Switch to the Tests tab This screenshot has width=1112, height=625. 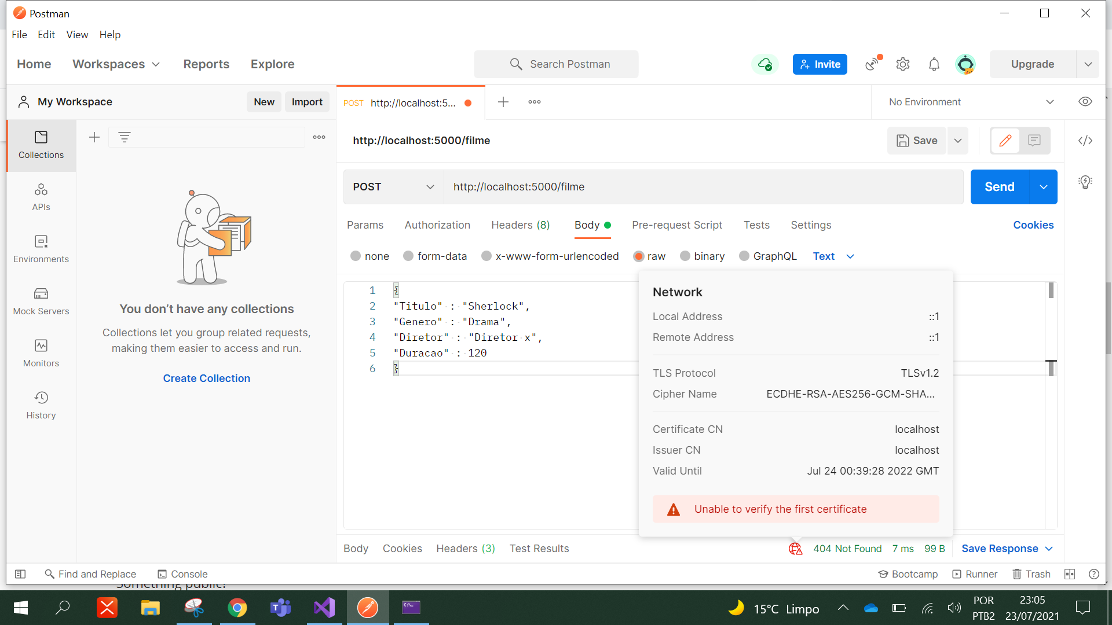click(755, 225)
